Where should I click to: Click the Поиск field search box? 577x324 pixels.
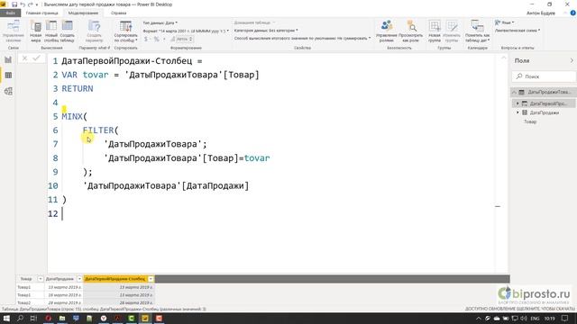click(x=544, y=76)
